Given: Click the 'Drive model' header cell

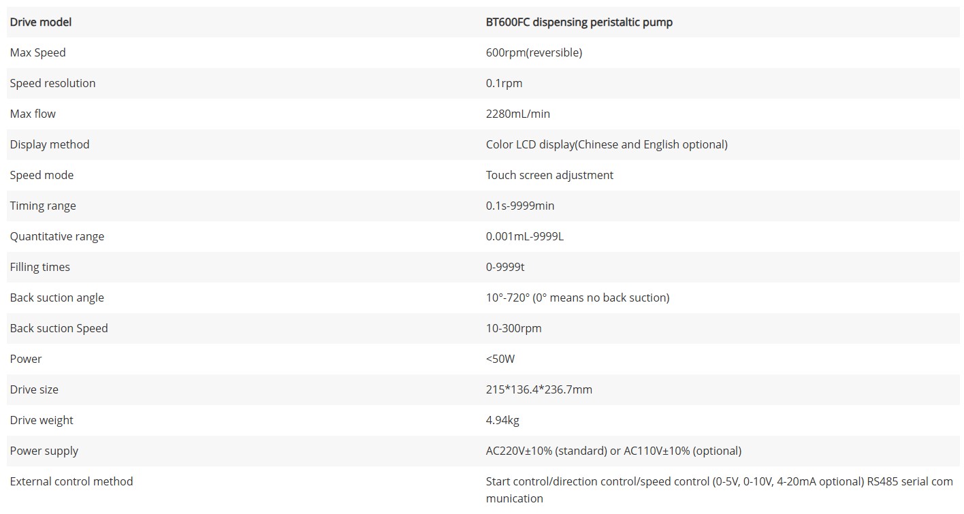Looking at the screenshot, I should [41, 22].
